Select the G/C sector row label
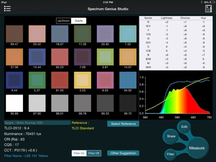The image size is (216, 162). coord(148,43)
